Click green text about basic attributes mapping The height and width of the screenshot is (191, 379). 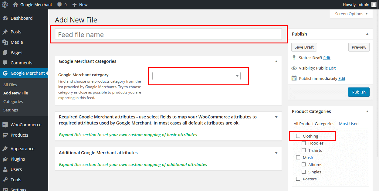pyautogui.click(x=128, y=135)
